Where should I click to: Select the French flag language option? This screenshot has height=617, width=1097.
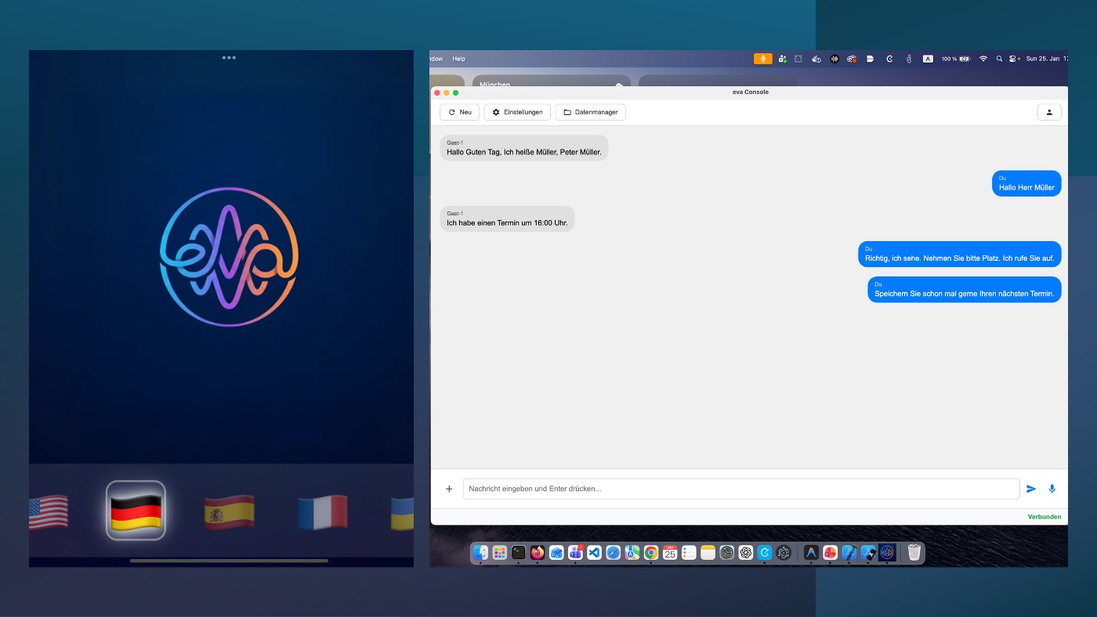(x=323, y=511)
